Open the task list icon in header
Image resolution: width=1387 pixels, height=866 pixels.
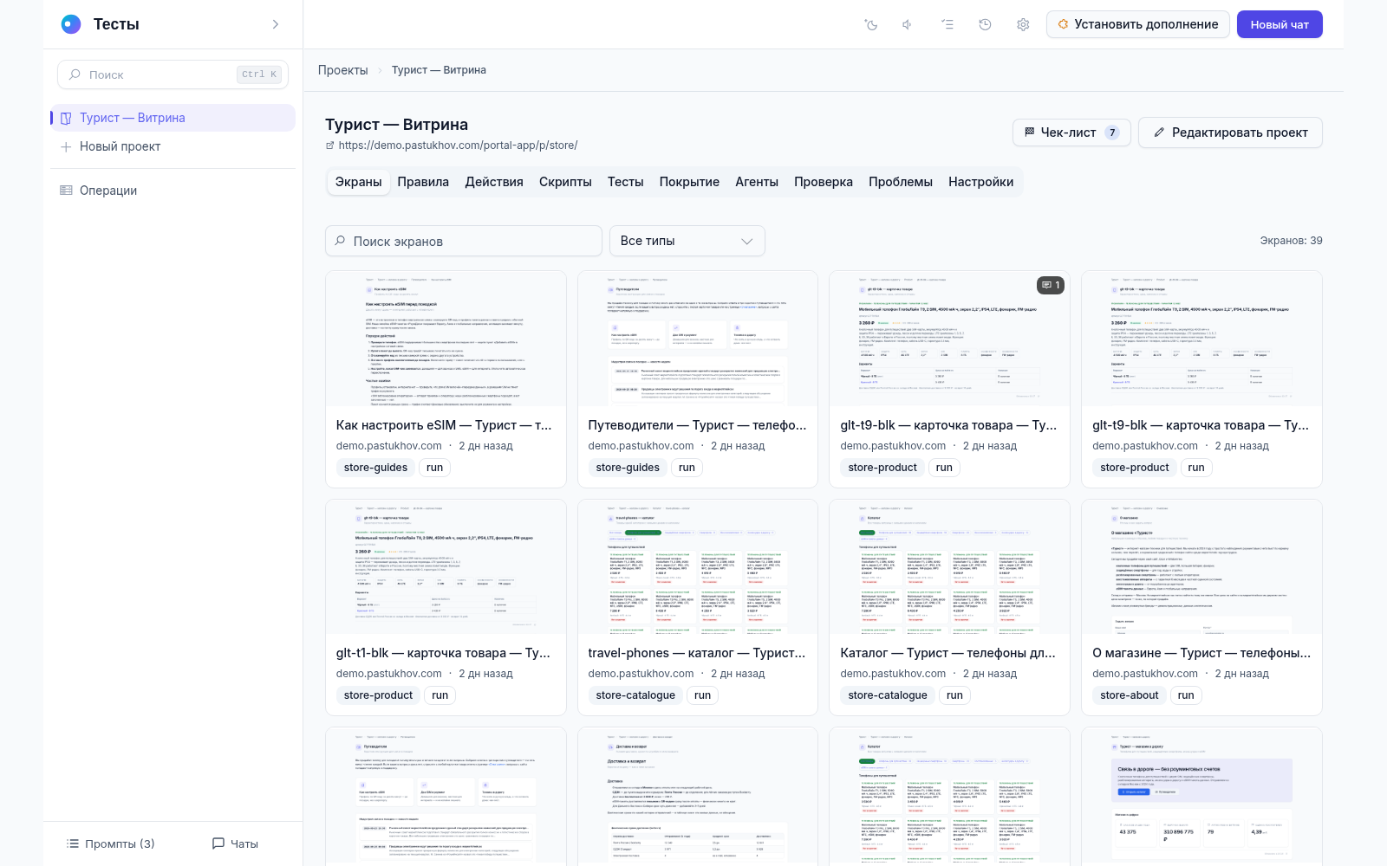pyautogui.click(x=947, y=24)
